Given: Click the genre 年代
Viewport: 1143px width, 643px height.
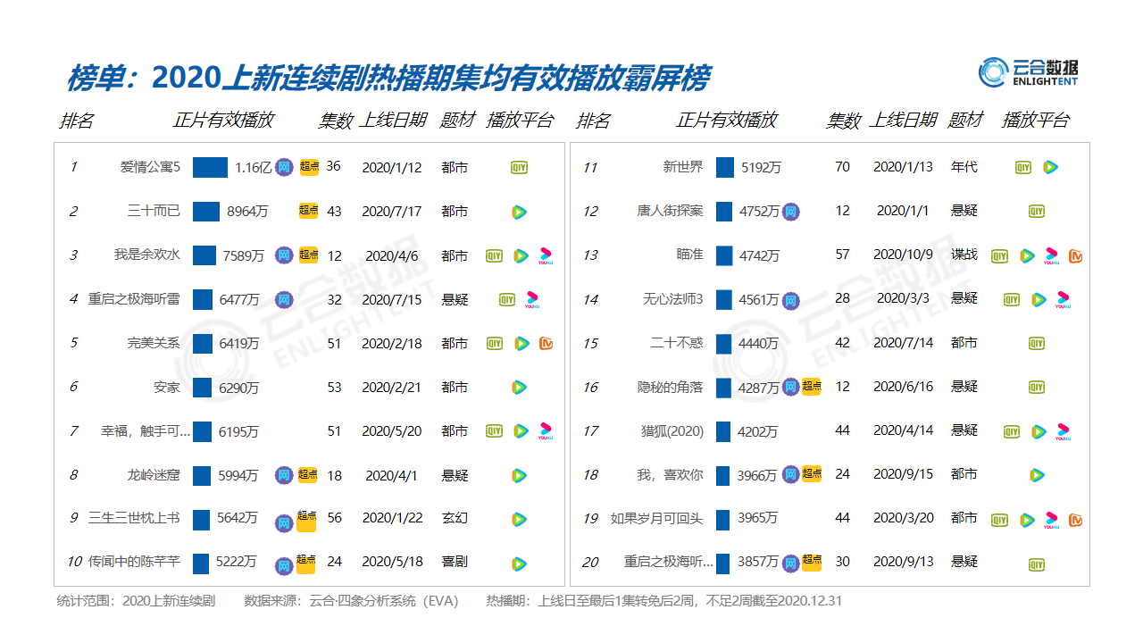Looking at the screenshot, I should click(964, 166).
